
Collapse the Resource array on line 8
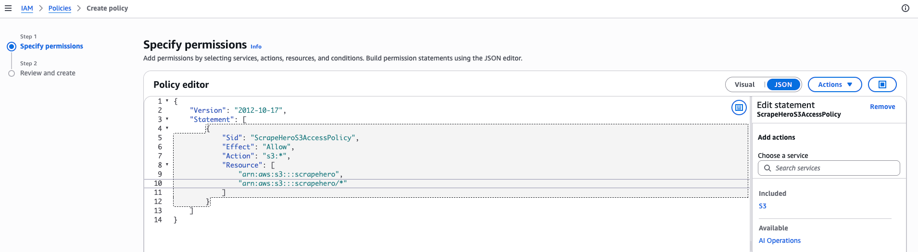pyautogui.click(x=167, y=165)
